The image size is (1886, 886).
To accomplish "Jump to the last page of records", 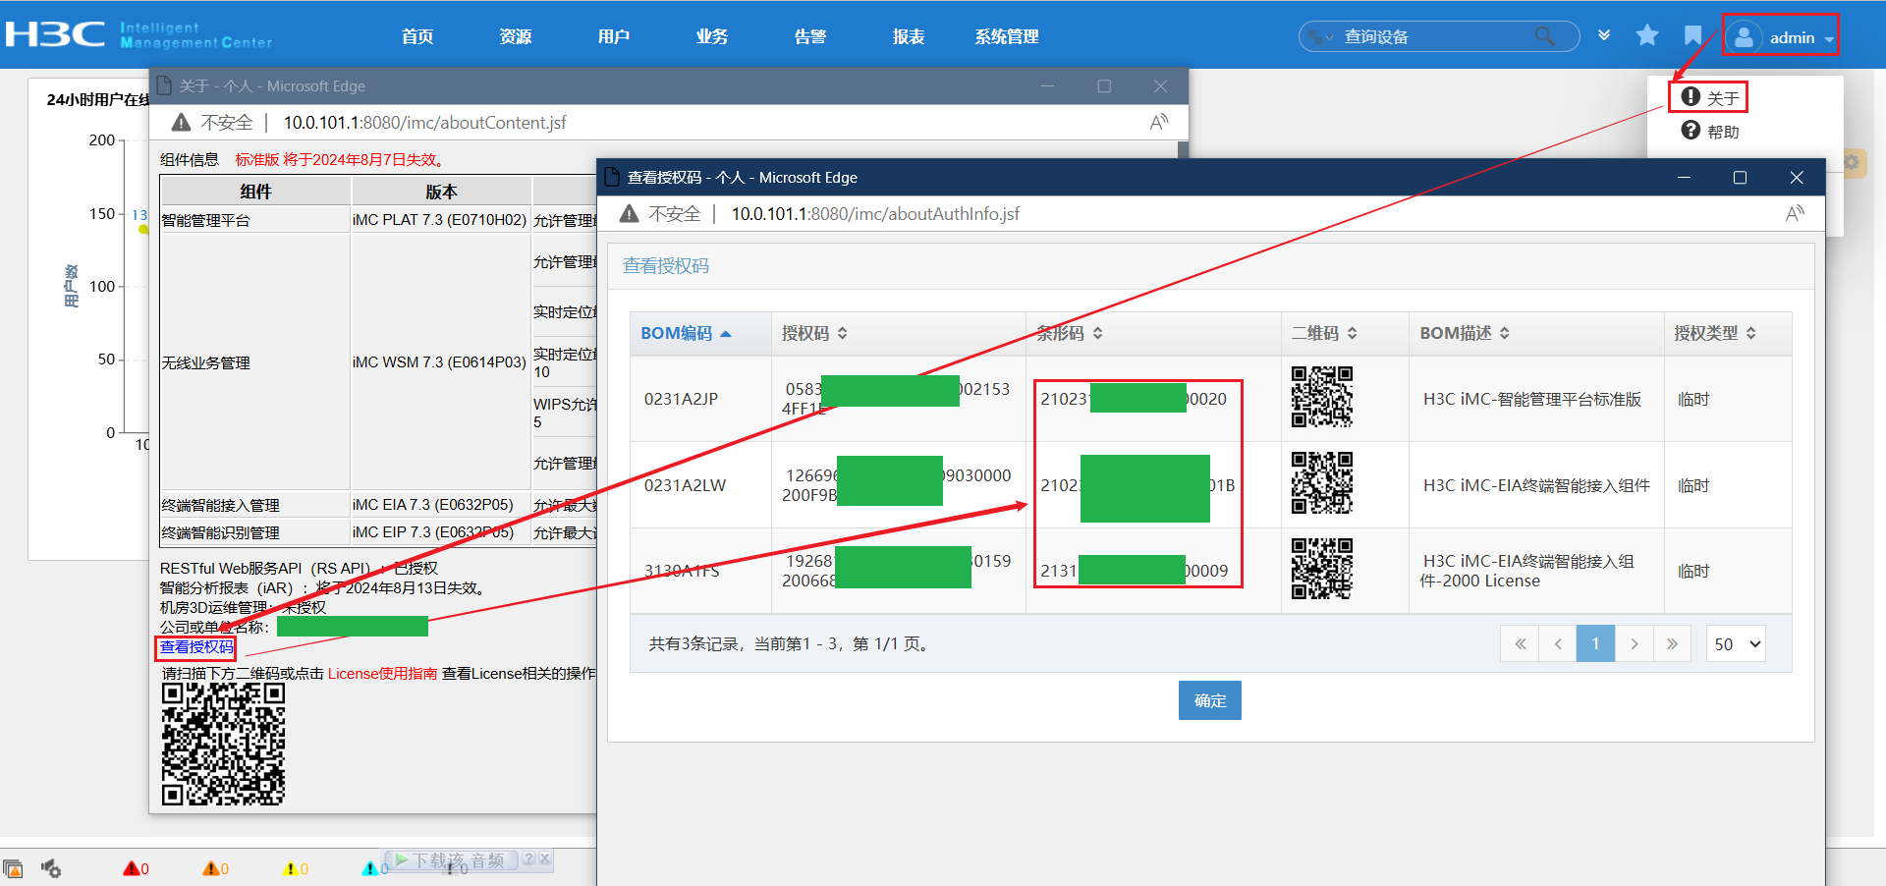I will [1672, 643].
